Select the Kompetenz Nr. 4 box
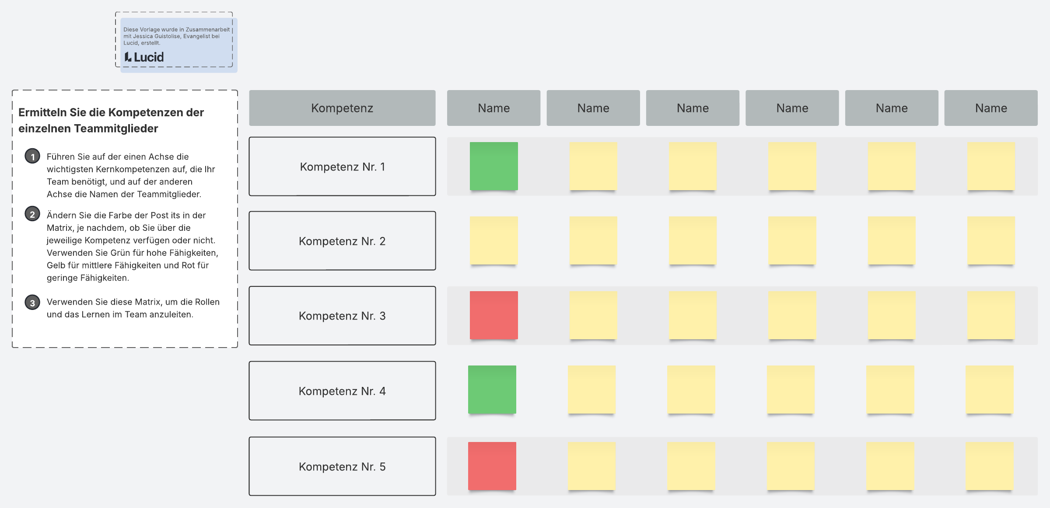Image resolution: width=1050 pixels, height=508 pixels. tap(342, 391)
